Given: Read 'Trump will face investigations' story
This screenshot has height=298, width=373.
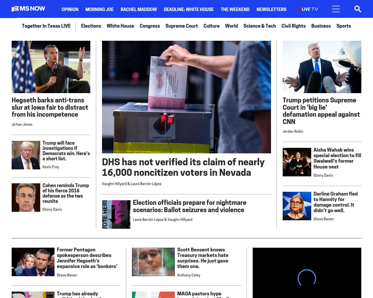Looking at the screenshot, I should point(66,151).
